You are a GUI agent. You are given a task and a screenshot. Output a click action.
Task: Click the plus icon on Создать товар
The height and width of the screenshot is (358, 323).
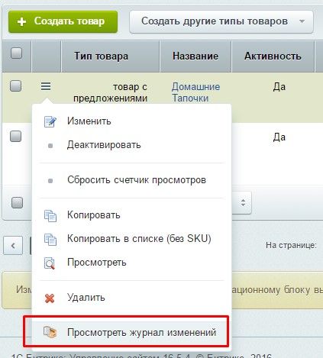(x=21, y=21)
